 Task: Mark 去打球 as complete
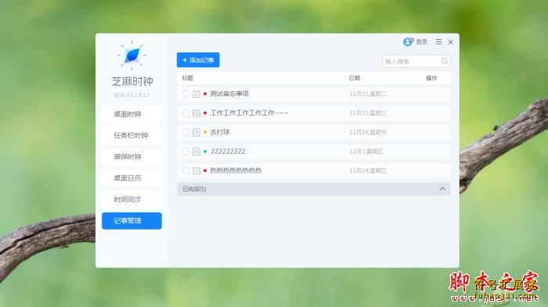click(186, 132)
